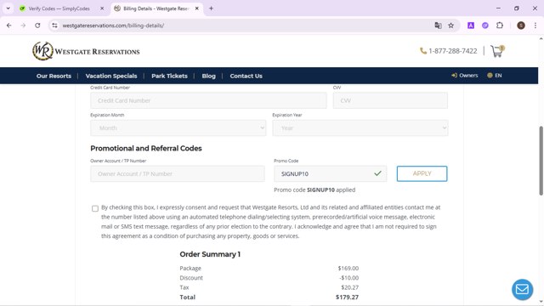Click the Package price $169.00

(348, 269)
